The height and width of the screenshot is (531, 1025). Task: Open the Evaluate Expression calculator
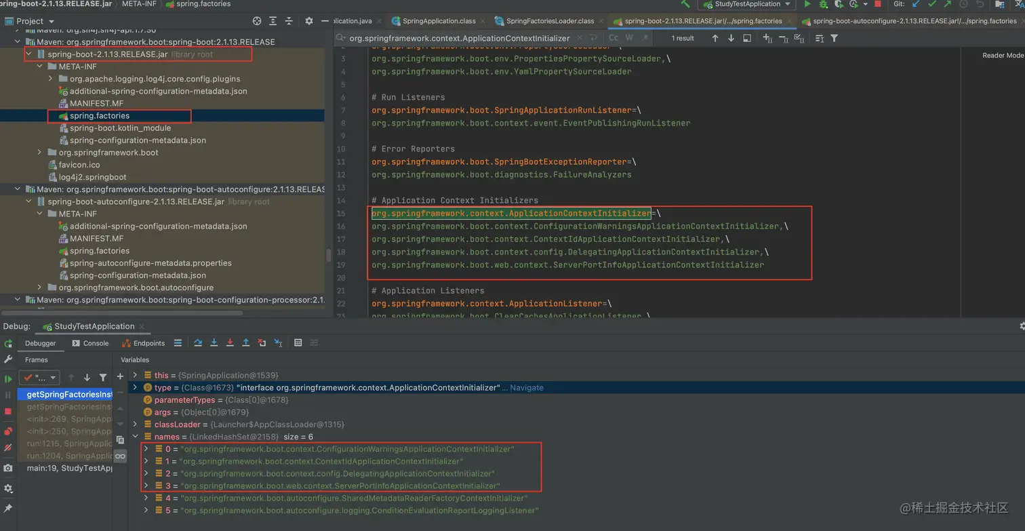click(298, 343)
